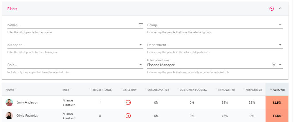Click Emily Anderson's skill gap badge

point(128,103)
